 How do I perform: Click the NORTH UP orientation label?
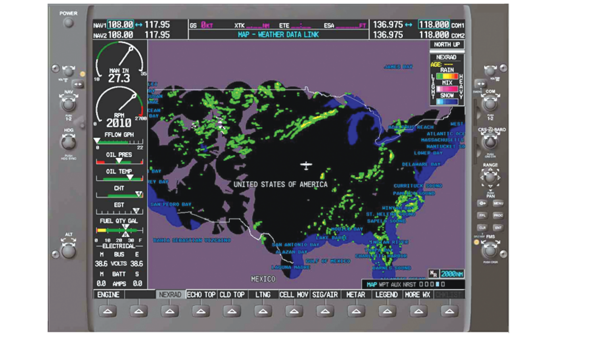447,44
